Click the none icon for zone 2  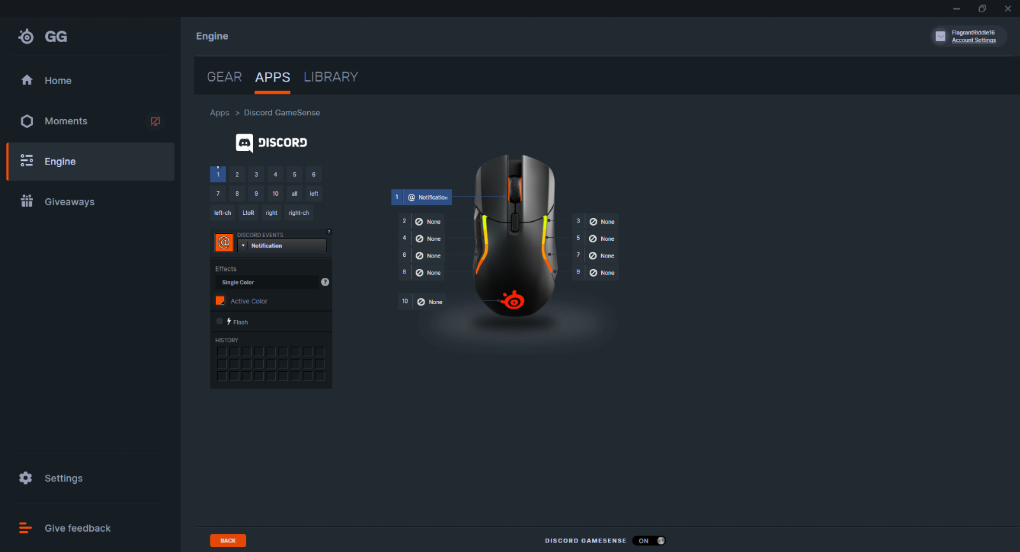419,222
